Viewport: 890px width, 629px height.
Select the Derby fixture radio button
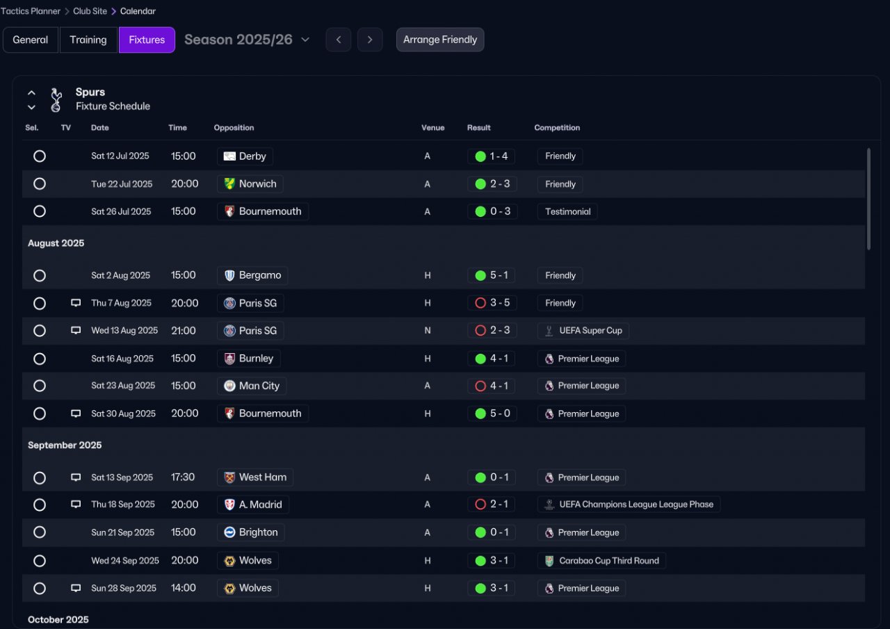pos(40,156)
